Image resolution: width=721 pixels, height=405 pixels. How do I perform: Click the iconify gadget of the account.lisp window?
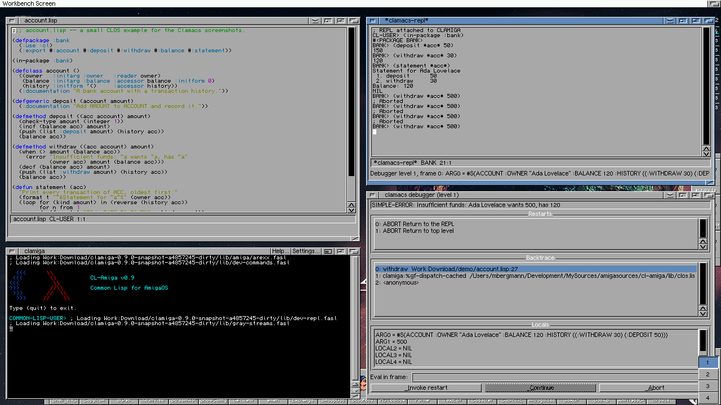coord(328,21)
